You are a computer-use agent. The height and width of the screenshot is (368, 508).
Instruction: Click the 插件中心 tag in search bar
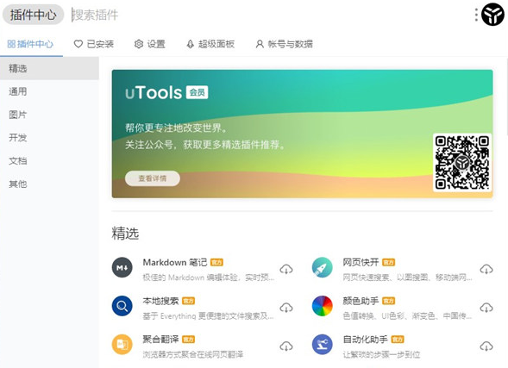(x=34, y=15)
